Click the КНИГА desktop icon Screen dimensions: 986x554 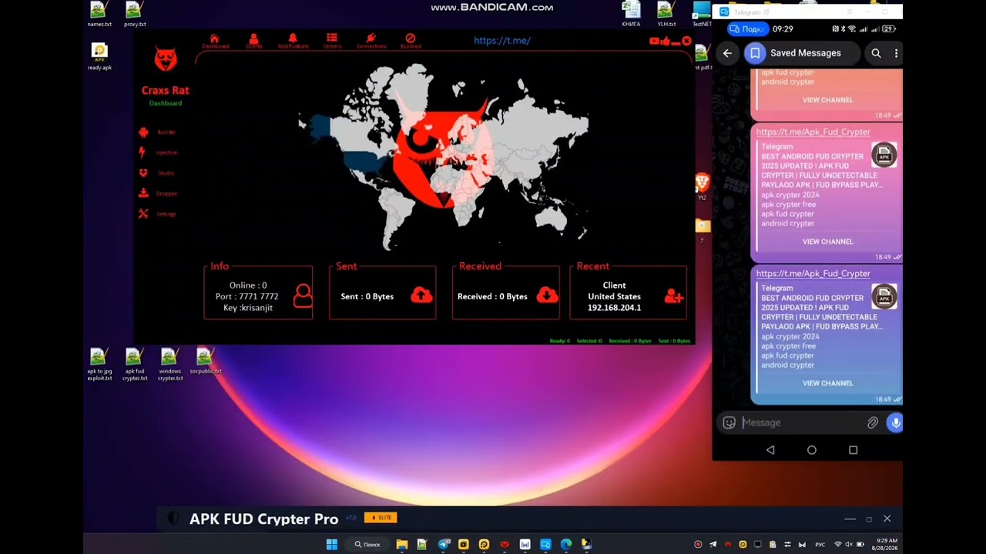click(x=631, y=15)
